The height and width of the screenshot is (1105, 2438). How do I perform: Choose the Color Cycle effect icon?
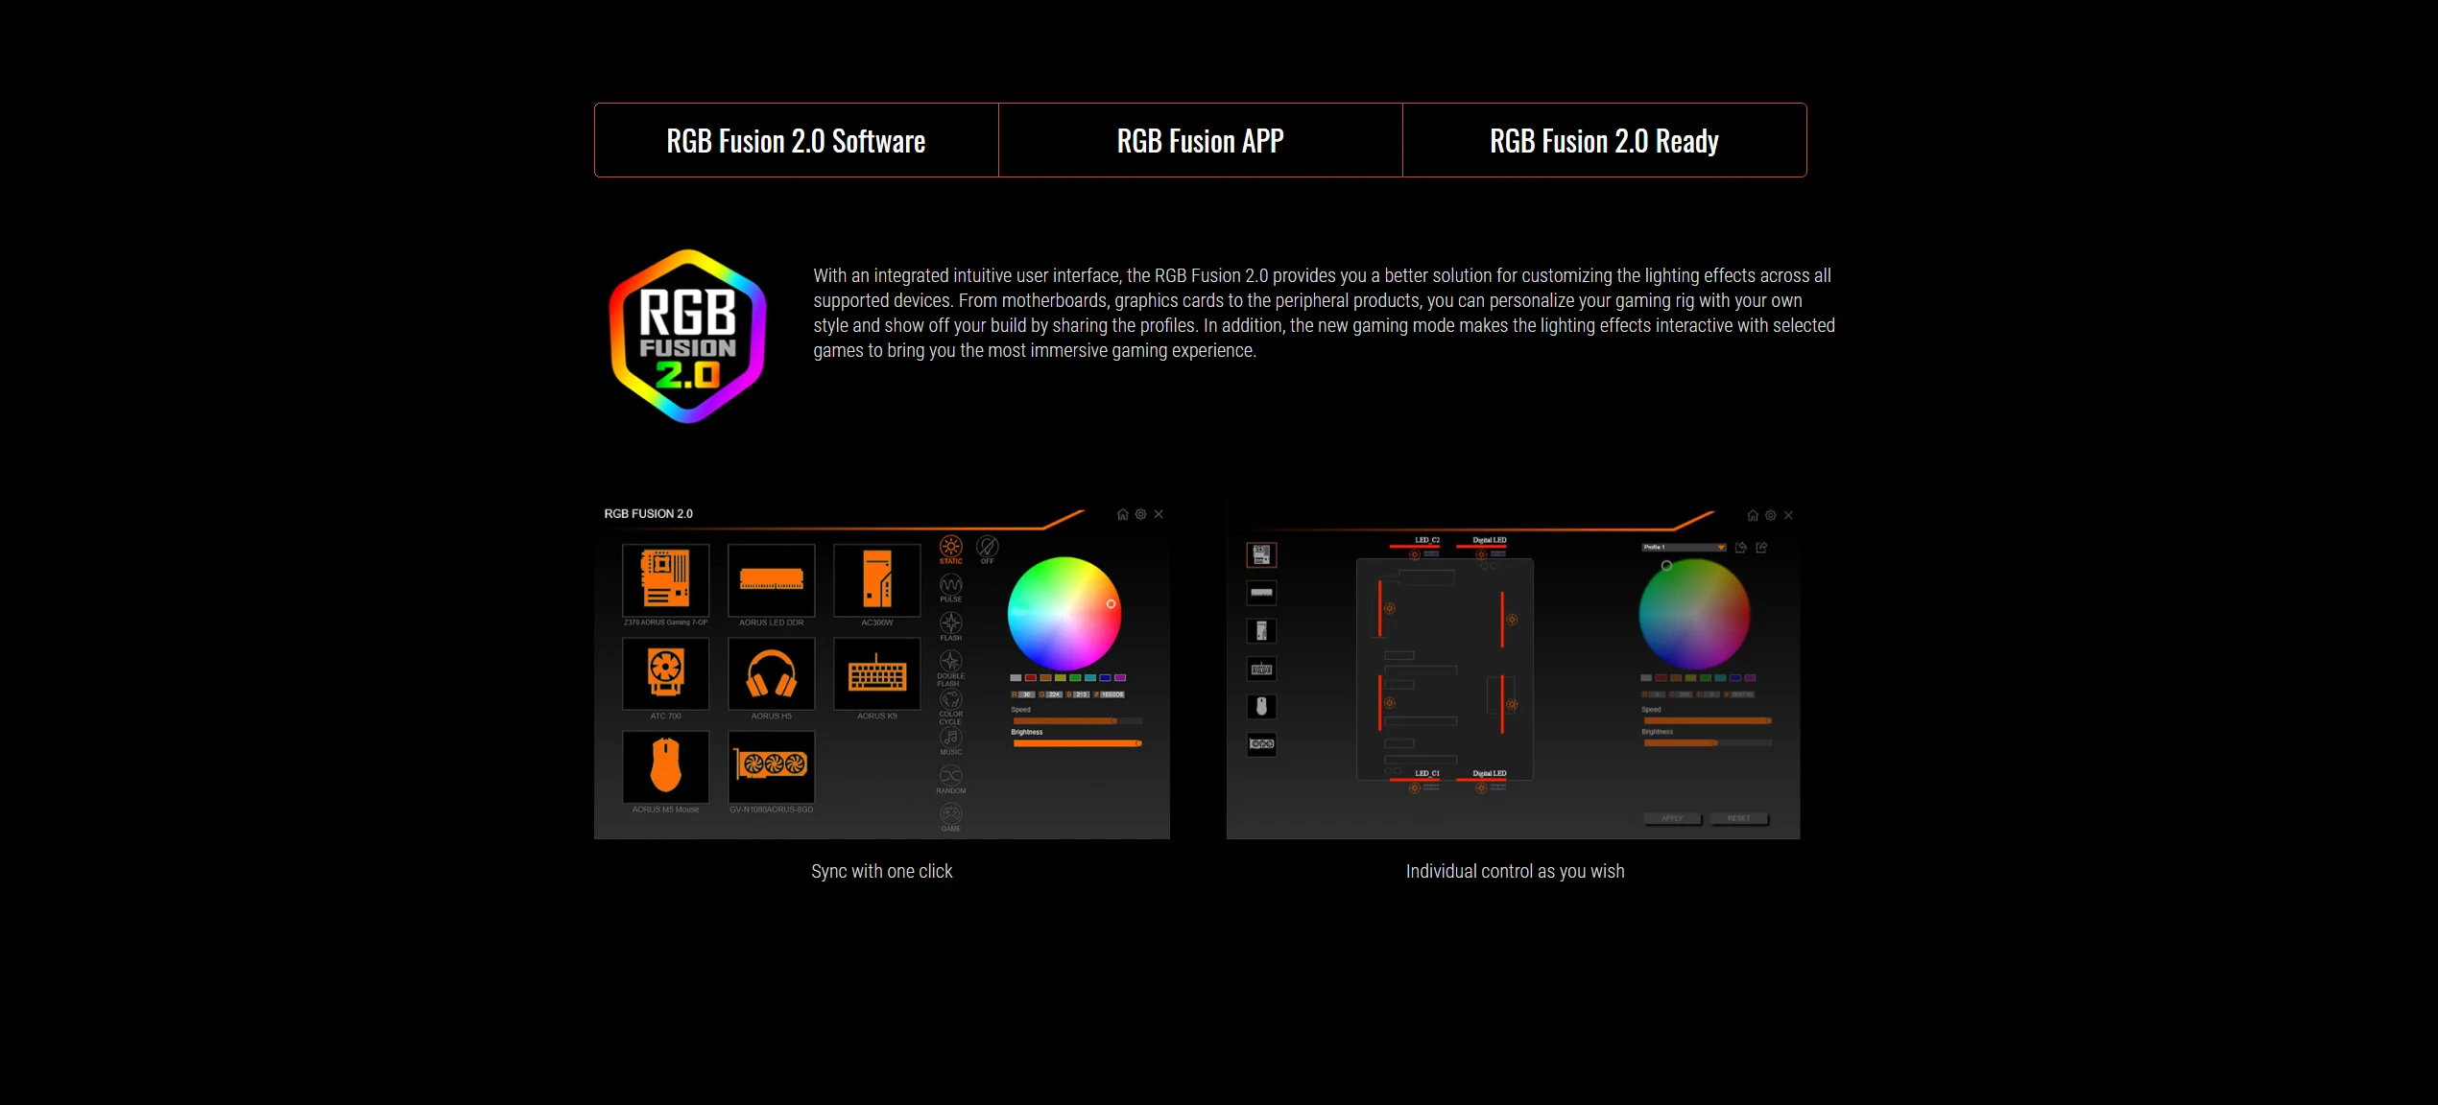[950, 700]
